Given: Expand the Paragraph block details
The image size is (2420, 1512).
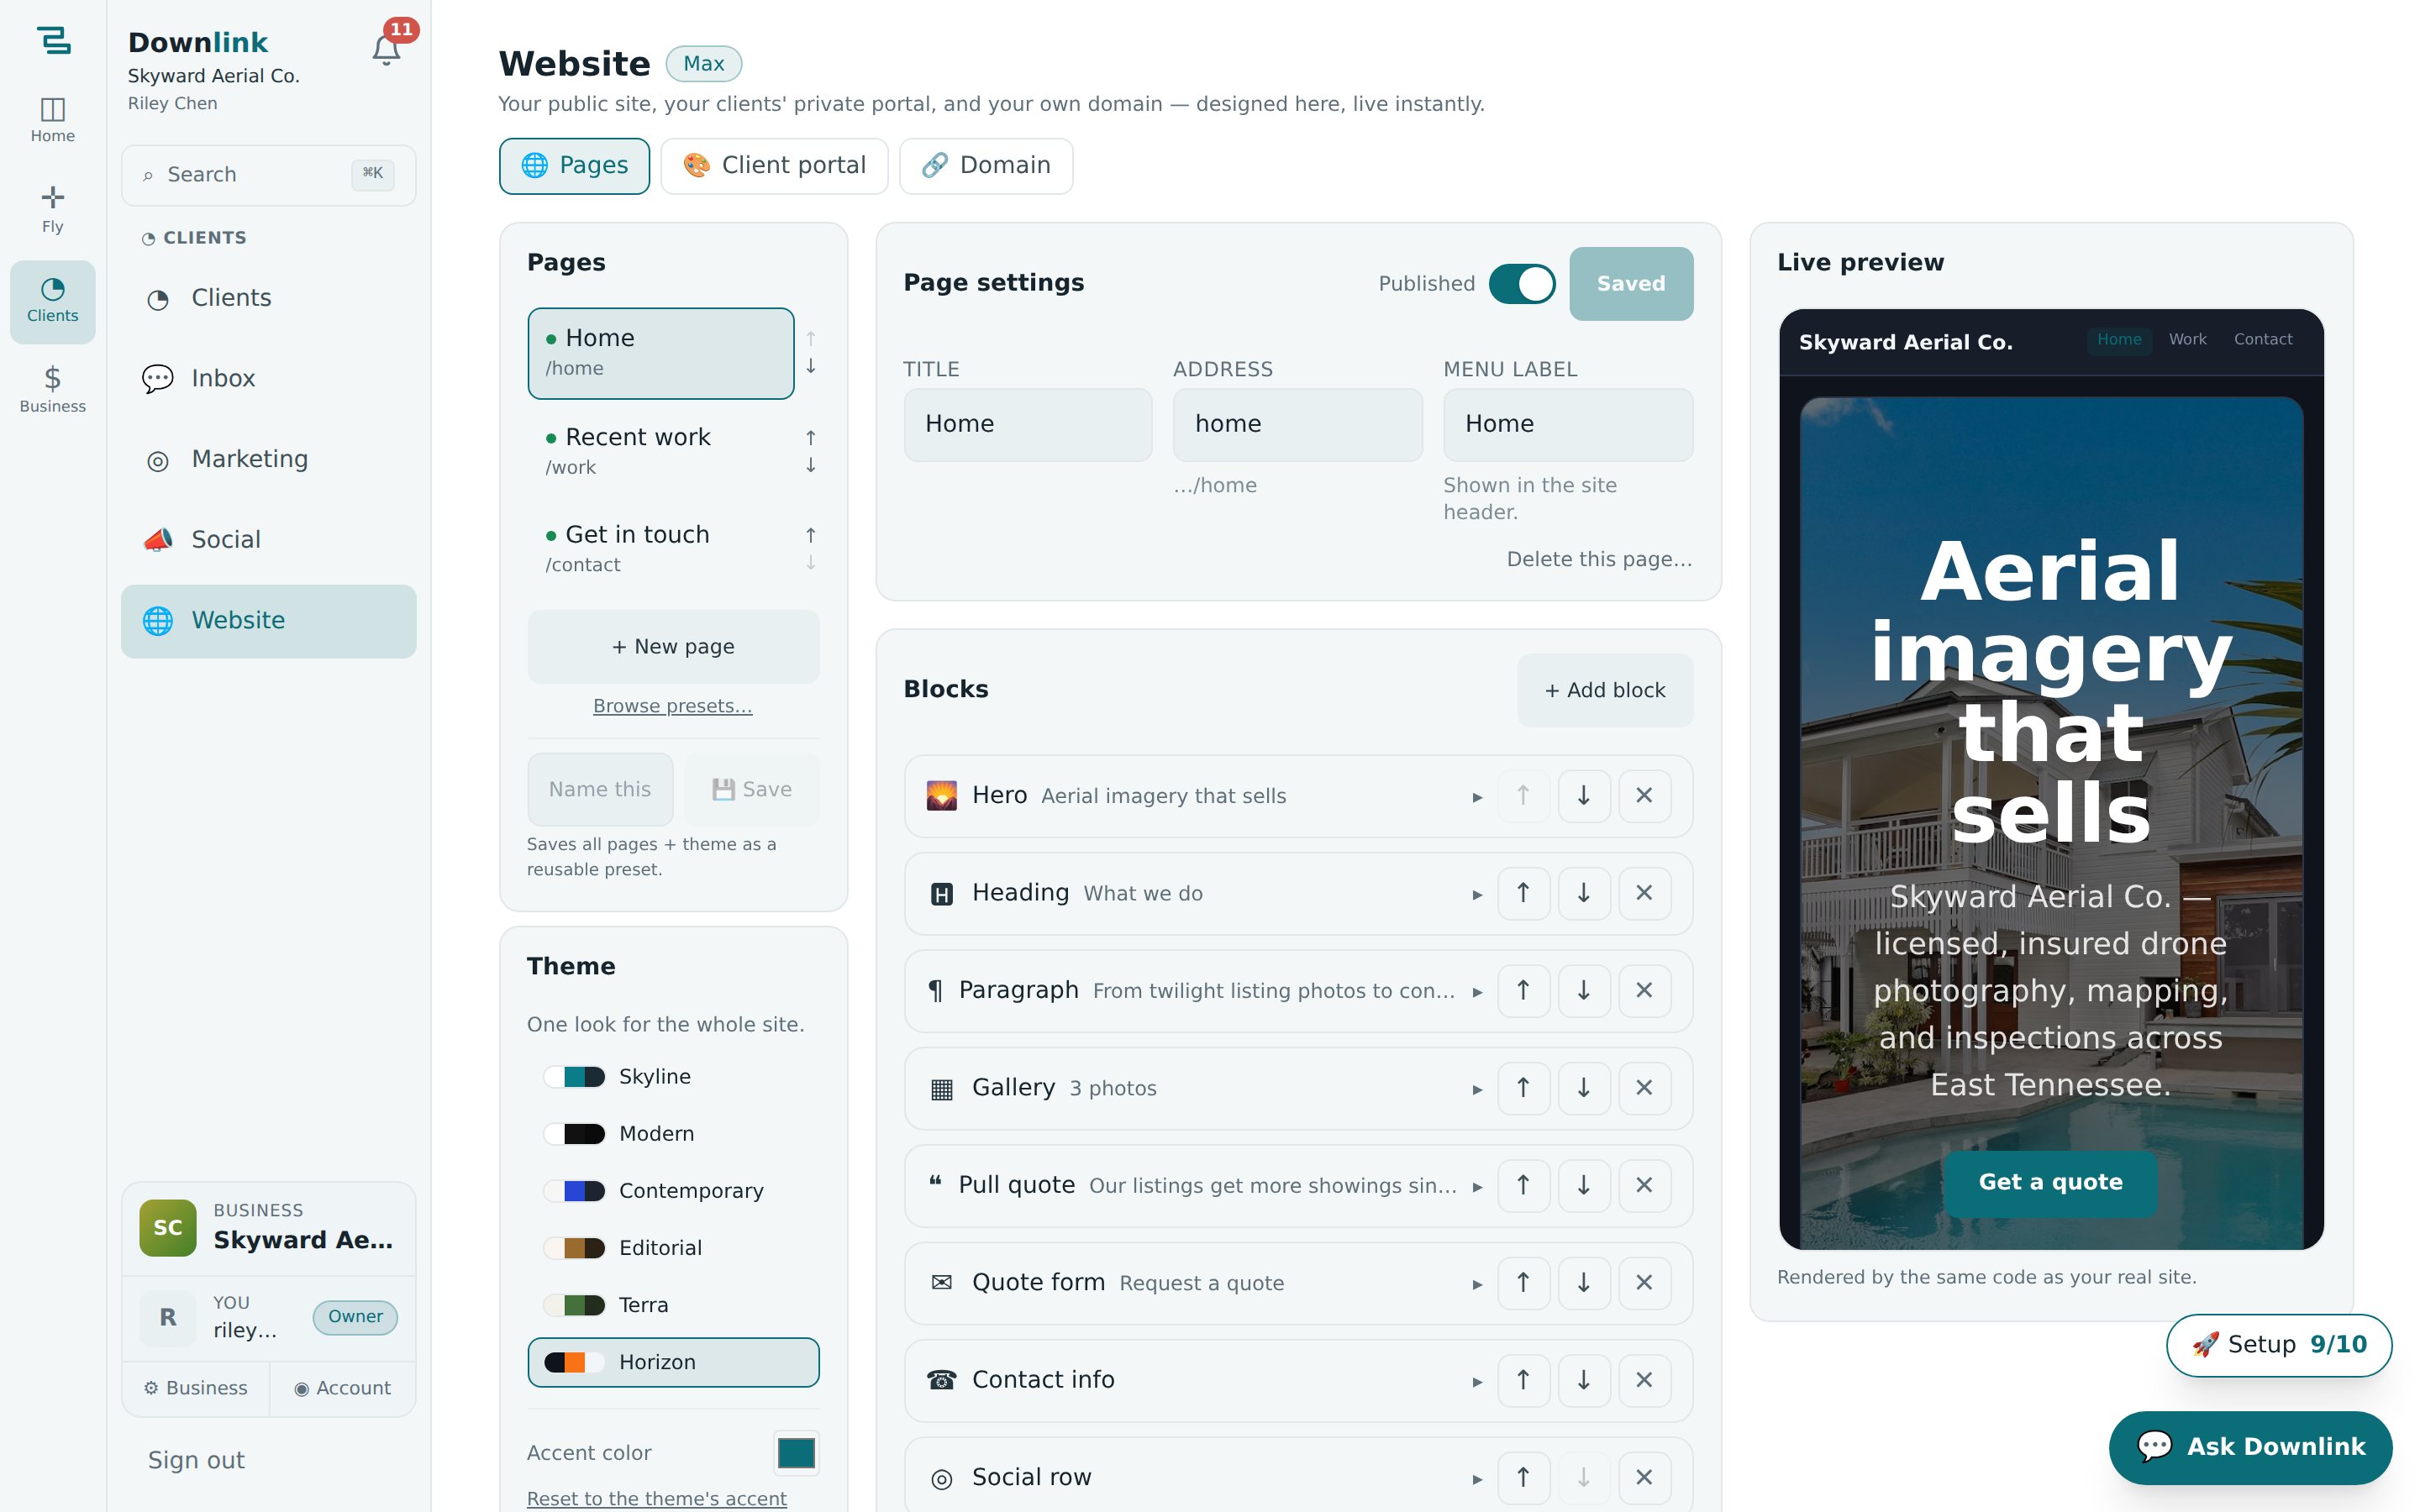Looking at the screenshot, I should click(1477, 992).
